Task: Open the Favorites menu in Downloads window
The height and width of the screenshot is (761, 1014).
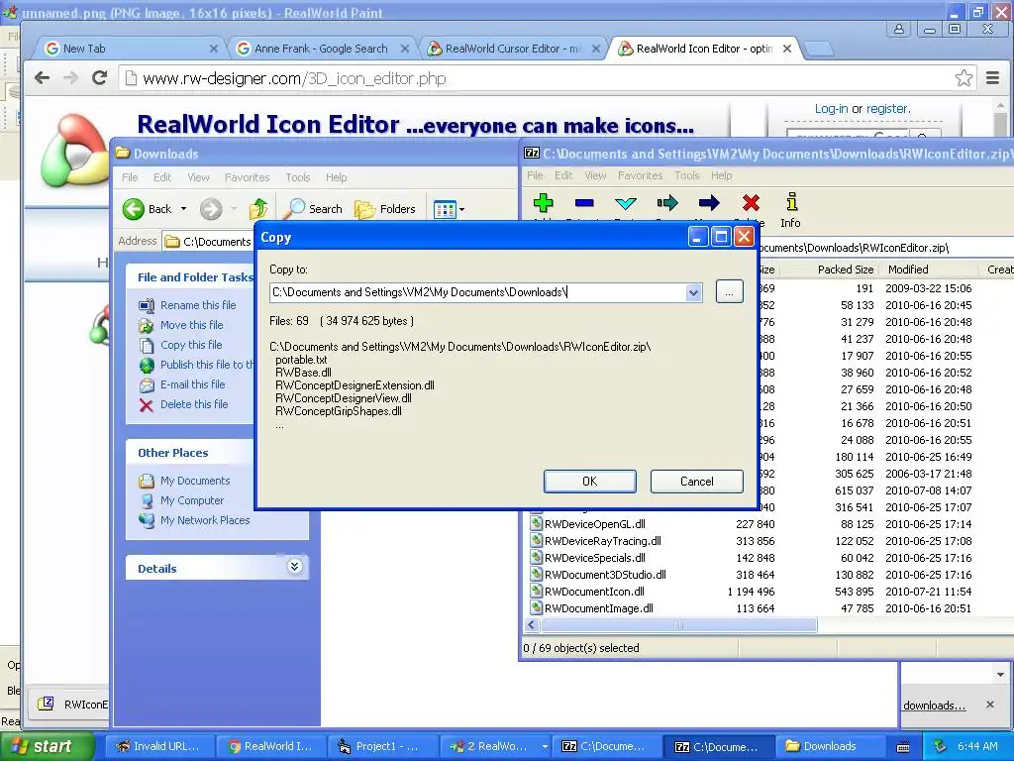Action: (x=247, y=177)
